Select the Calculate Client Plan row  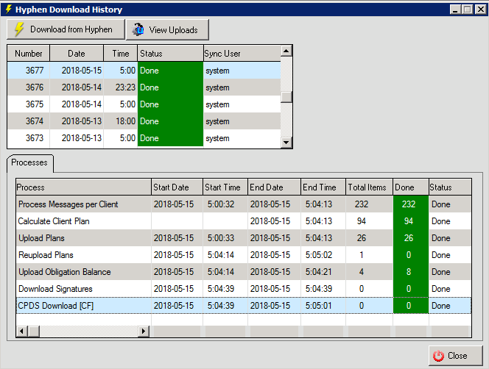click(x=244, y=221)
